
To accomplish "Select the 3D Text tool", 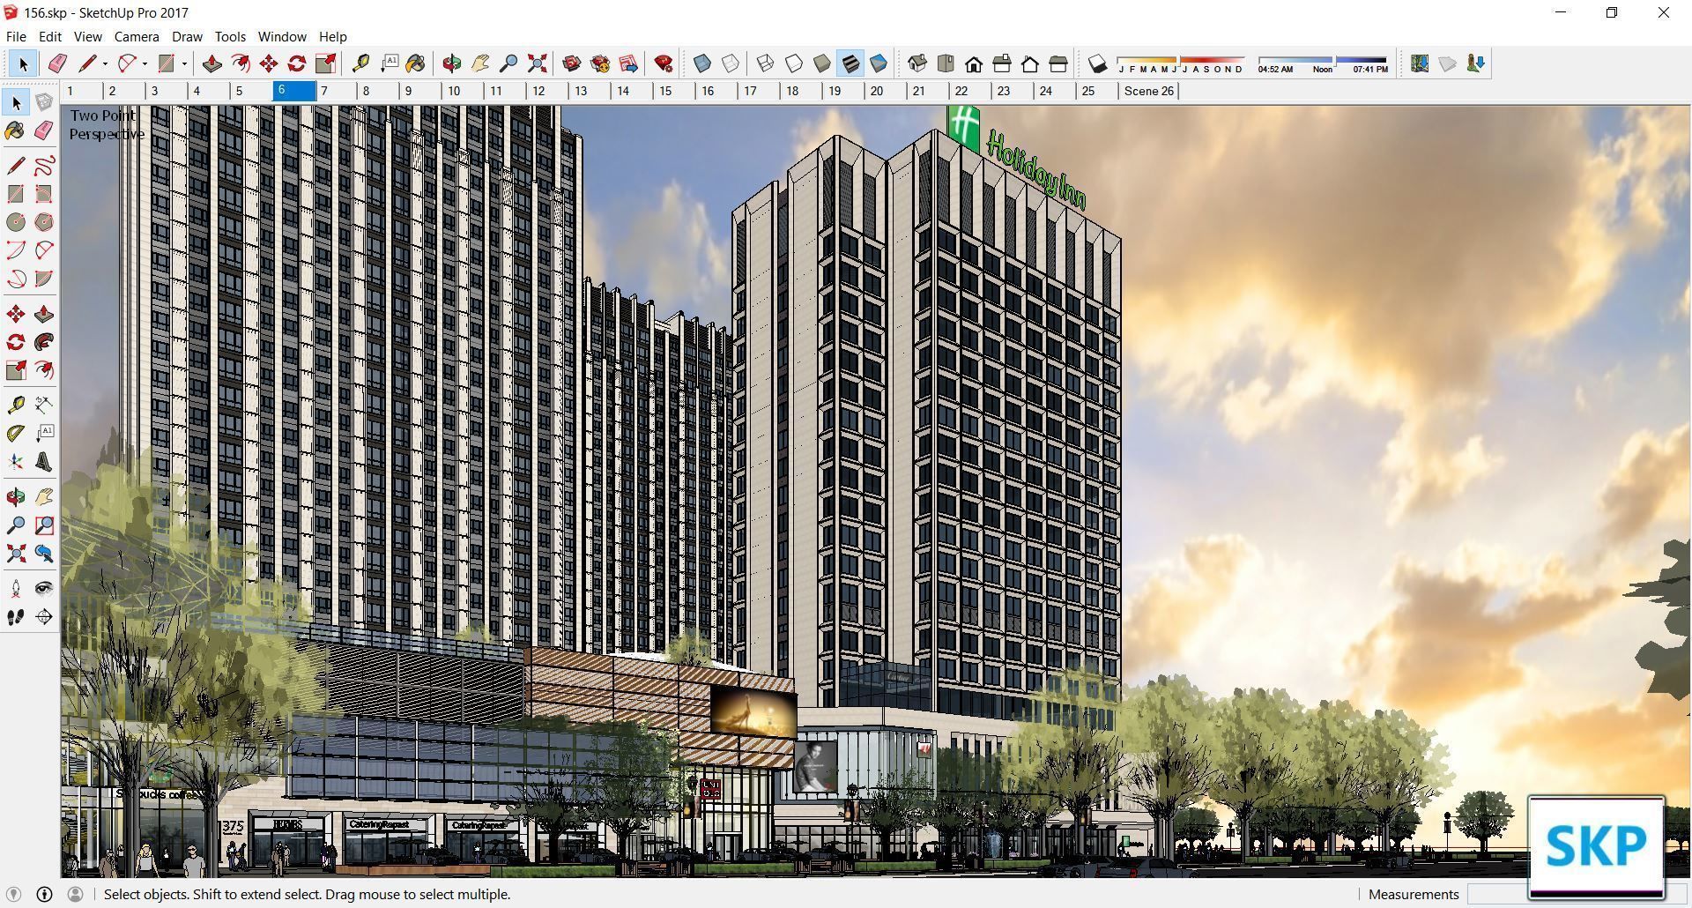I will [x=44, y=461].
